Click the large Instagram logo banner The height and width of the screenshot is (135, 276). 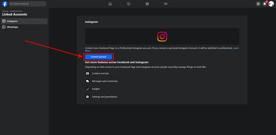pyautogui.click(x=162, y=37)
